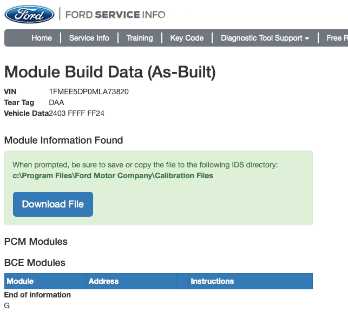Click the Module column header
The image size is (348, 318).
pyautogui.click(x=45, y=281)
